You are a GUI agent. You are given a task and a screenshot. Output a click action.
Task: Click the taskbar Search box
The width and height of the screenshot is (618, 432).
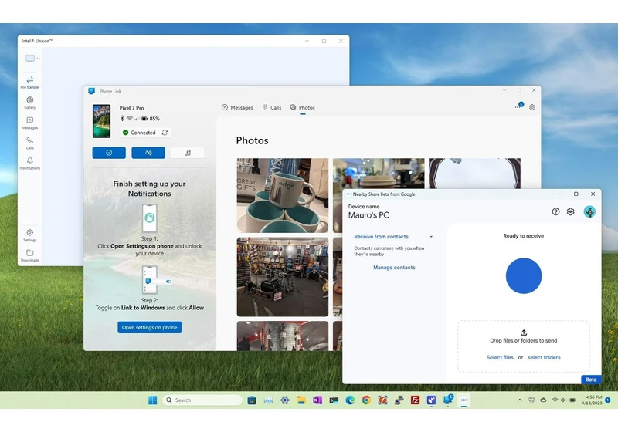point(202,400)
